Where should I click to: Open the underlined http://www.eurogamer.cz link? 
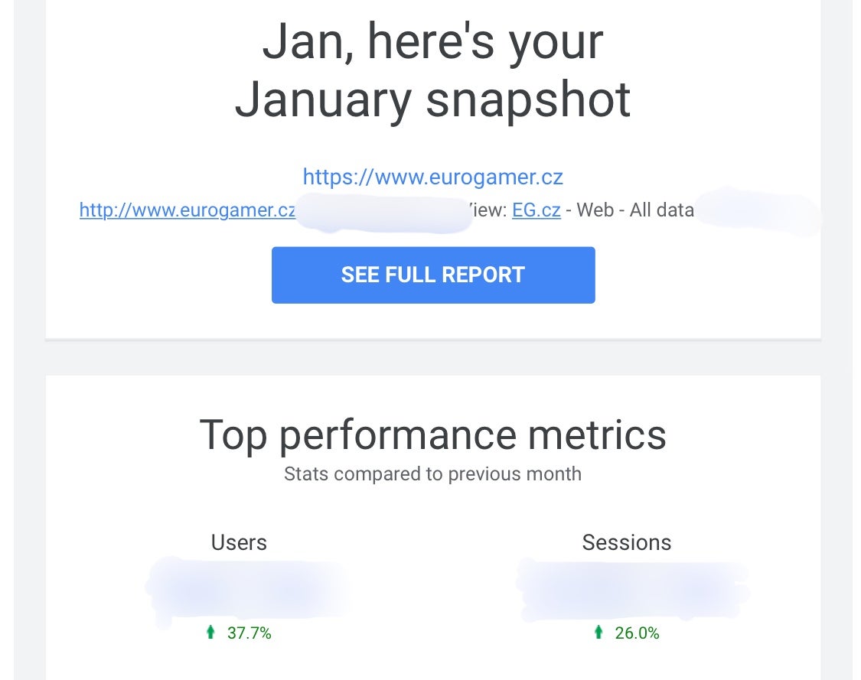[188, 210]
